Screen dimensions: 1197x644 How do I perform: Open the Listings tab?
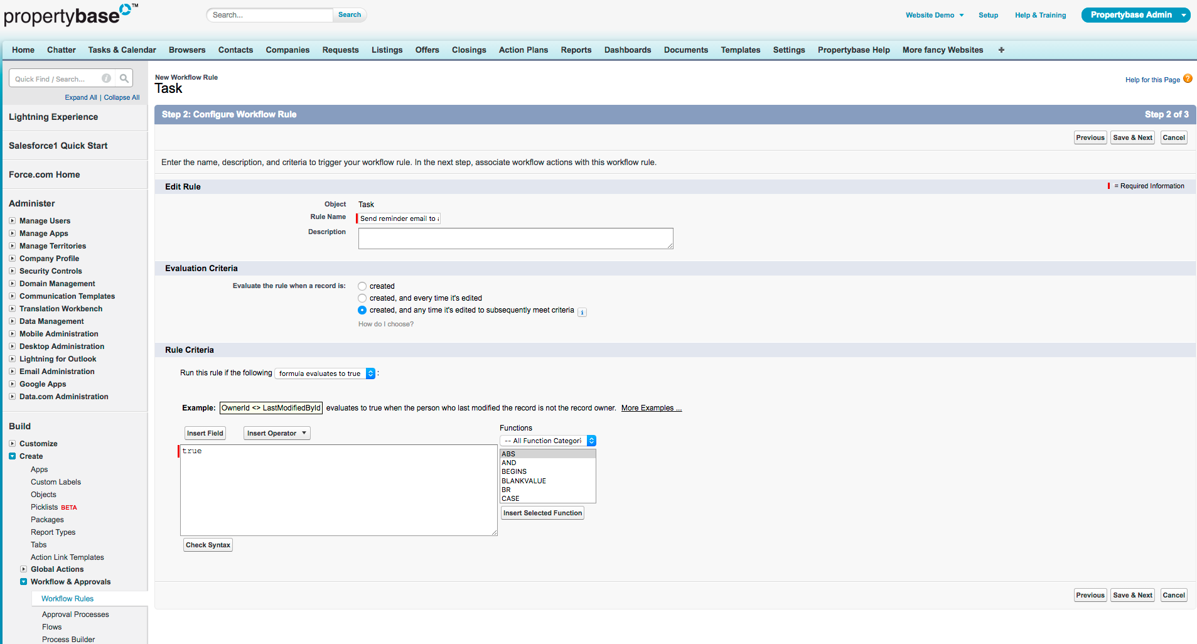[x=387, y=50]
